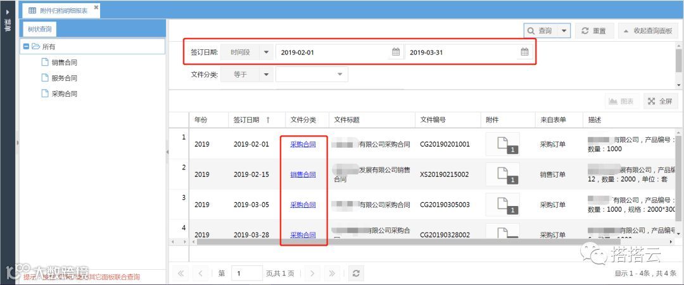This screenshot has width=684, height=285.
Task: Click 销售订单 cell in row 2
Action: tap(553, 174)
